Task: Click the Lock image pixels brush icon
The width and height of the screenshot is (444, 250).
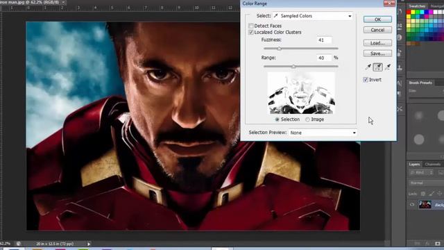Action: pos(431,194)
